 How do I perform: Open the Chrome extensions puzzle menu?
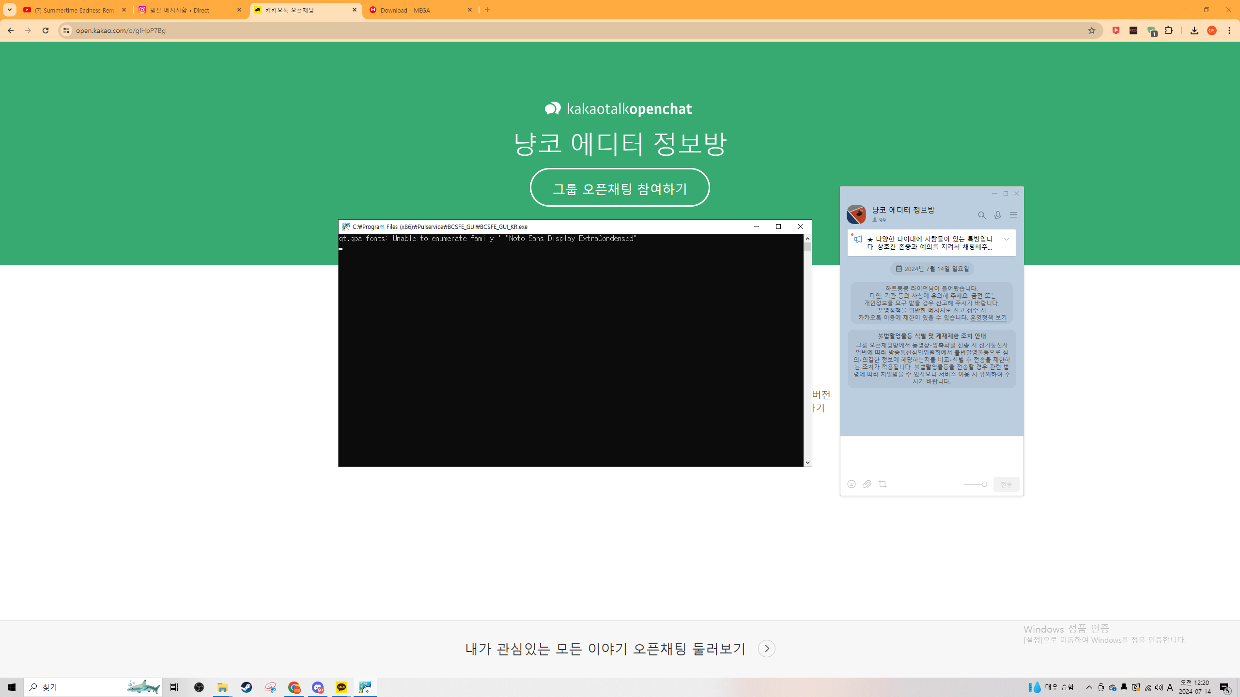(1169, 30)
